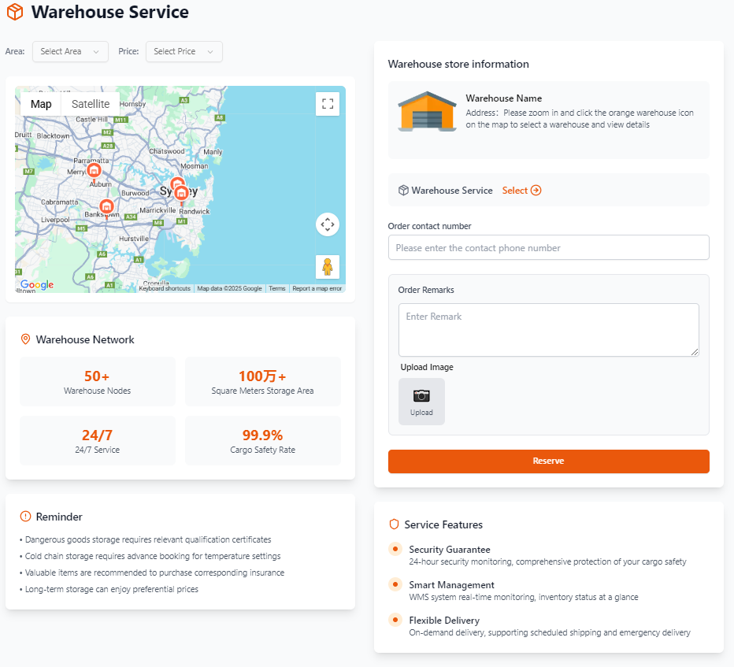The width and height of the screenshot is (734, 667).
Task: Open the Google Maps Terms link
Action: click(277, 288)
